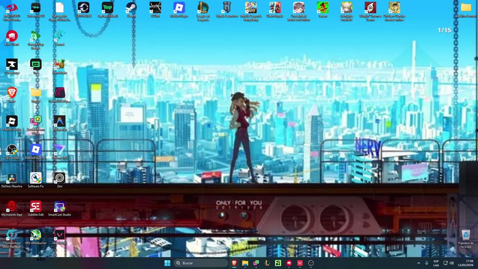This screenshot has height=269, width=478.
Task: Select the GRYPHLINK desktop icon
Action: pyautogui.click(x=84, y=10)
